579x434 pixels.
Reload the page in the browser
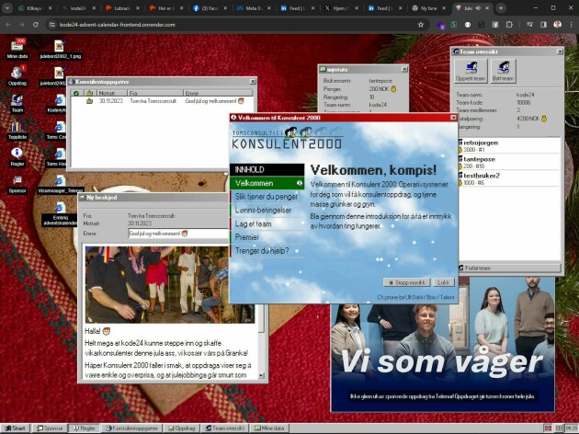(36, 25)
